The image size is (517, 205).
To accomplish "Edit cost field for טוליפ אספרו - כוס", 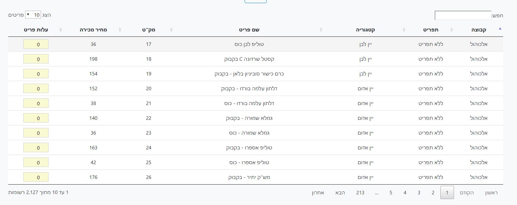I will [x=36, y=163].
